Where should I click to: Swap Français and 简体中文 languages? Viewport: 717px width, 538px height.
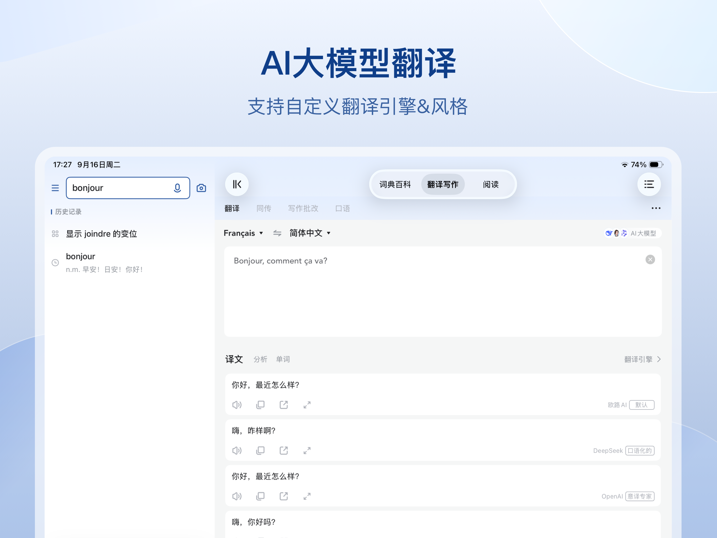(277, 233)
